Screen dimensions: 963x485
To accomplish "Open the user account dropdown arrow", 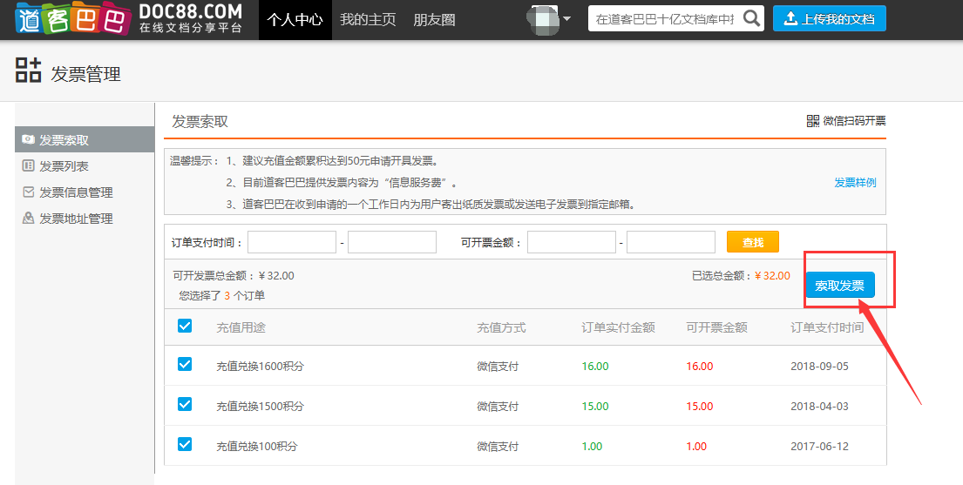I will pyautogui.click(x=566, y=18).
